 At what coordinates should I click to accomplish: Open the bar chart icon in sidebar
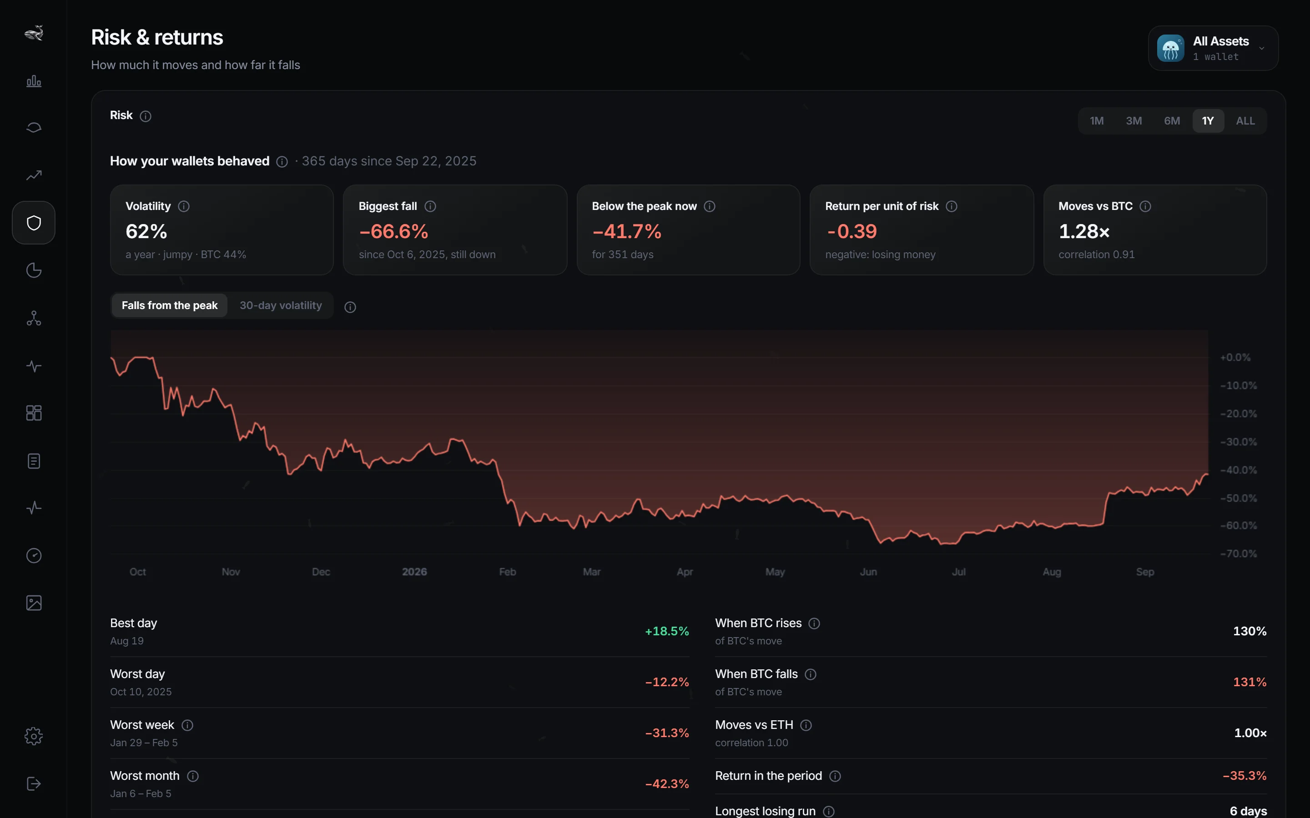pyautogui.click(x=34, y=81)
